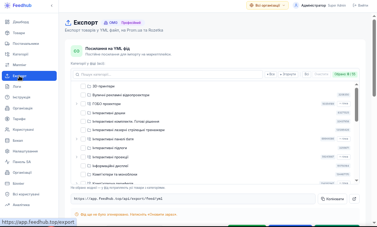377x227 pixels.
Task: Expand the Інтерактивні проекції tree node
Action: 77,157
